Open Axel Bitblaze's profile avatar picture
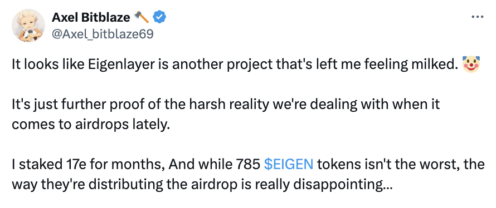The height and width of the screenshot is (208, 496). pos(28,25)
